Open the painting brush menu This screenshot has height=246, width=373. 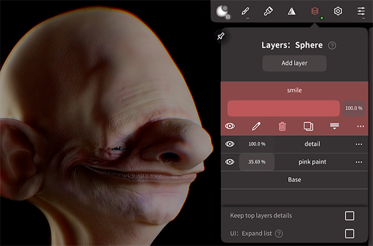tap(268, 11)
